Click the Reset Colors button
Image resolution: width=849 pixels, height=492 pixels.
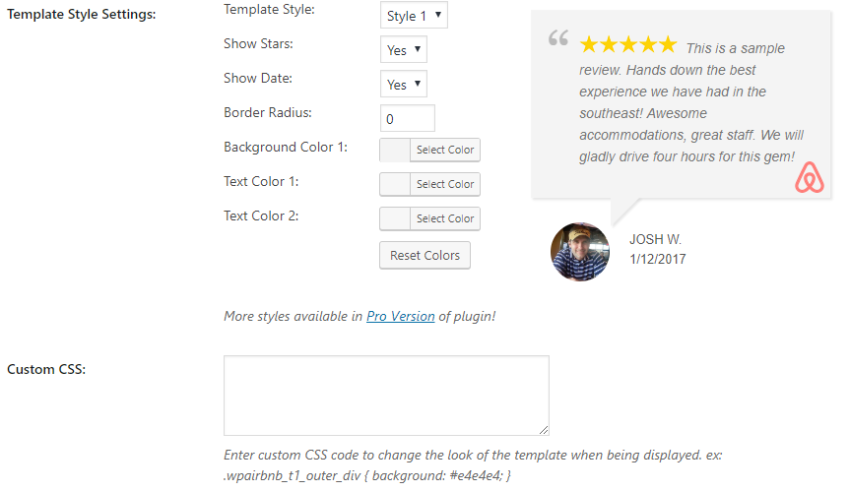(x=424, y=255)
